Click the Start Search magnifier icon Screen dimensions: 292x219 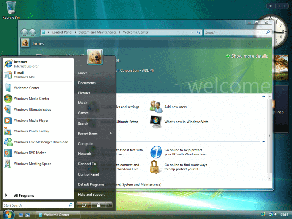70,205
